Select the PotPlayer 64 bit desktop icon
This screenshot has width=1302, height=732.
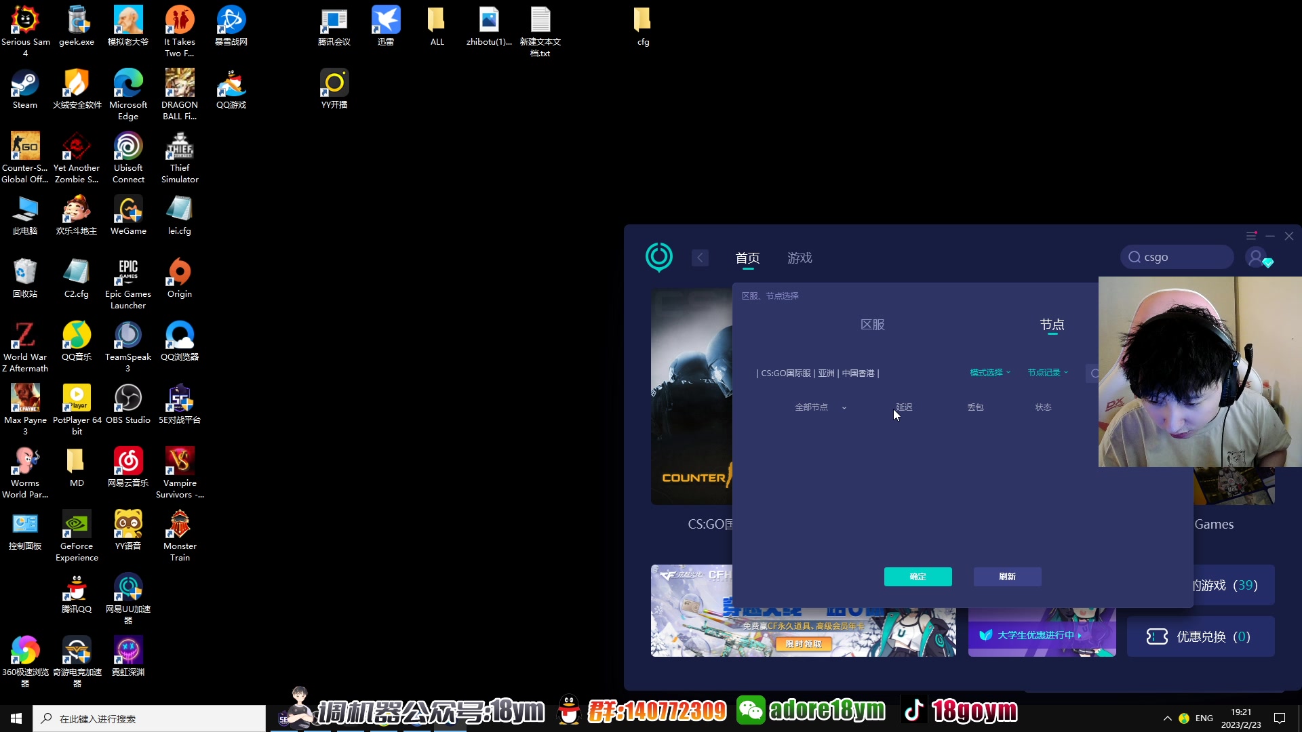pyautogui.click(x=77, y=409)
